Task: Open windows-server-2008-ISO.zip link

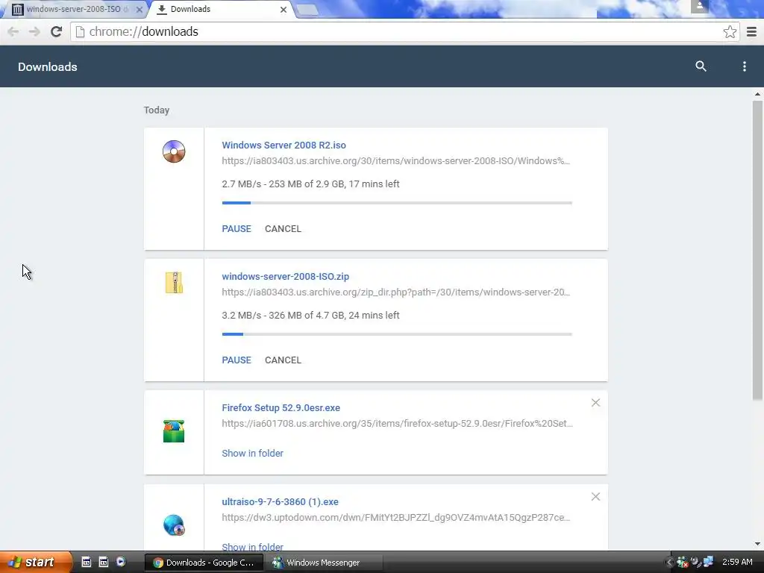Action: coord(286,276)
